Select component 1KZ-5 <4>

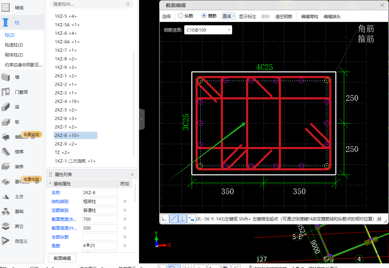tap(66, 16)
